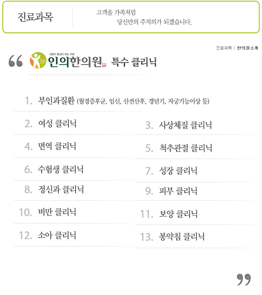Select 소아 클리닉
The height and width of the screenshot is (295, 262).
[57, 235]
